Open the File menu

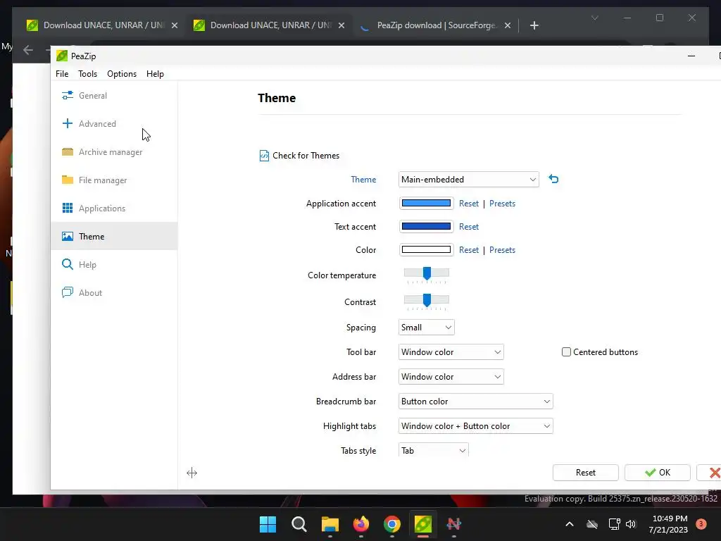point(62,73)
